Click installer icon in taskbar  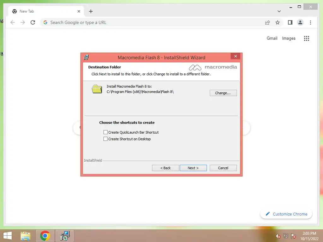point(65,236)
